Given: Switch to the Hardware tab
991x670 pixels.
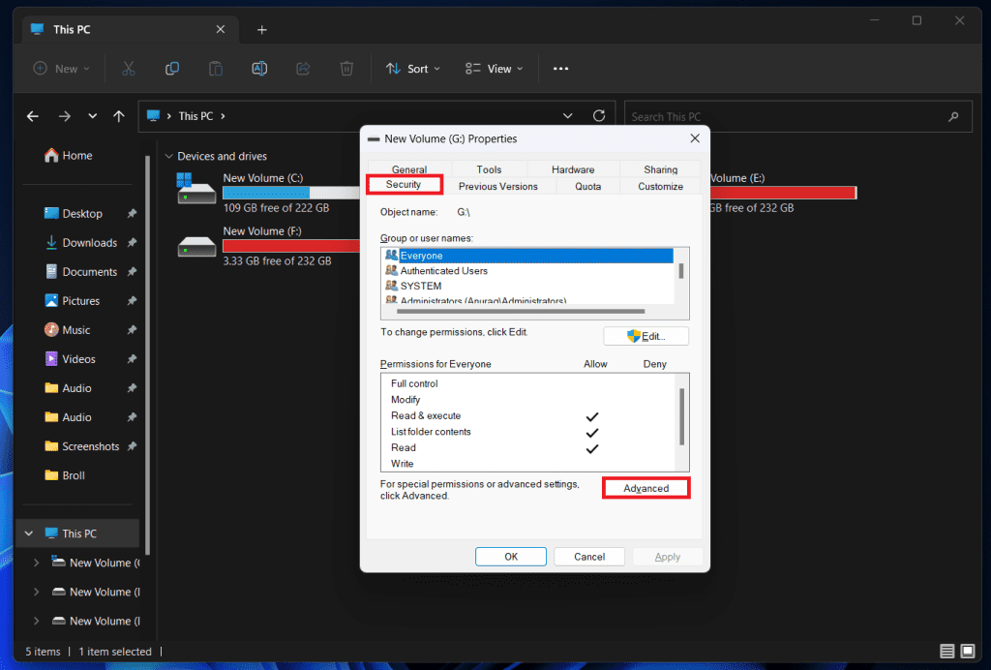Looking at the screenshot, I should 573,168.
